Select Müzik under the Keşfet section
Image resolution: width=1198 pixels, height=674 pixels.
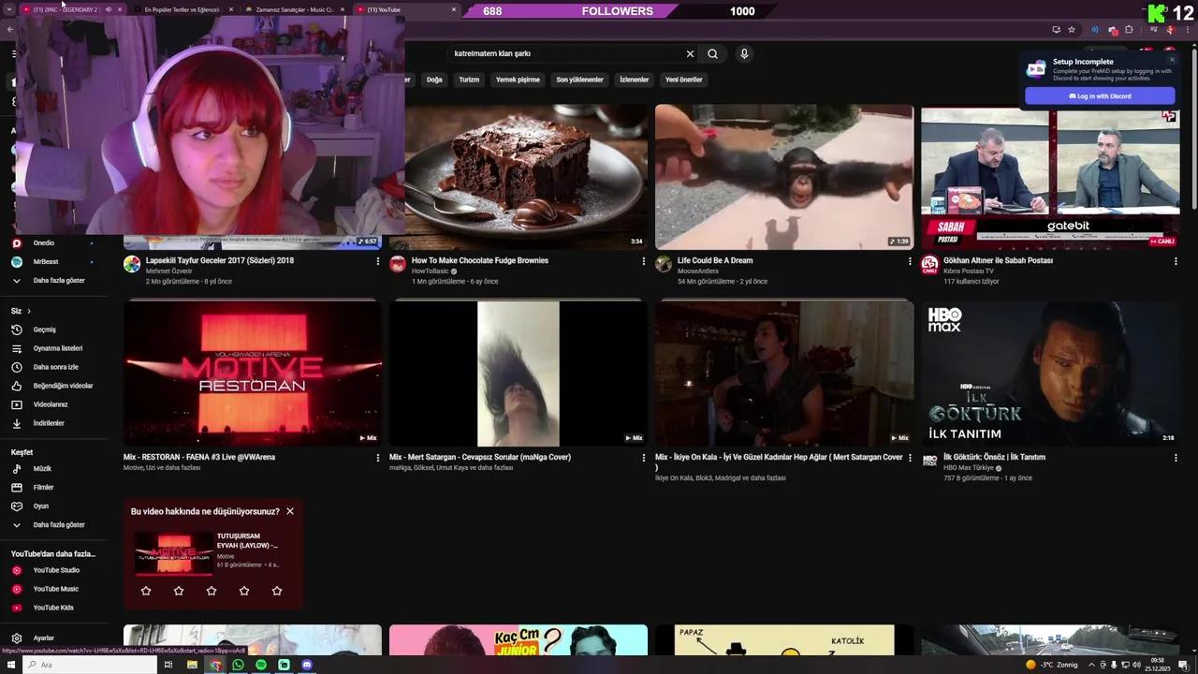coord(43,468)
